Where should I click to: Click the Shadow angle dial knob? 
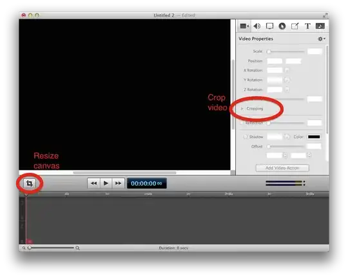[x=287, y=137]
